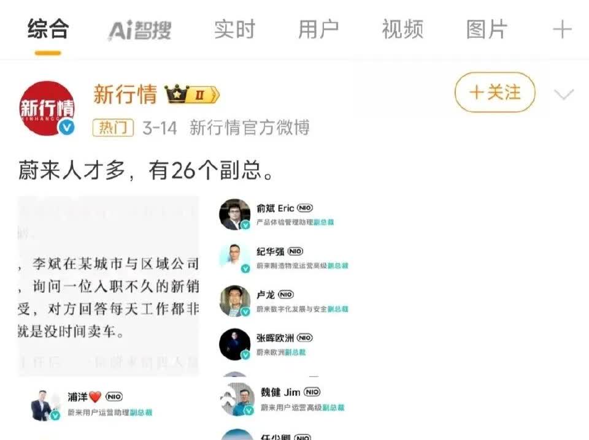Screen dimensions: 589x440
Task: Tap the gold crown membership badge
Action: tap(191, 94)
